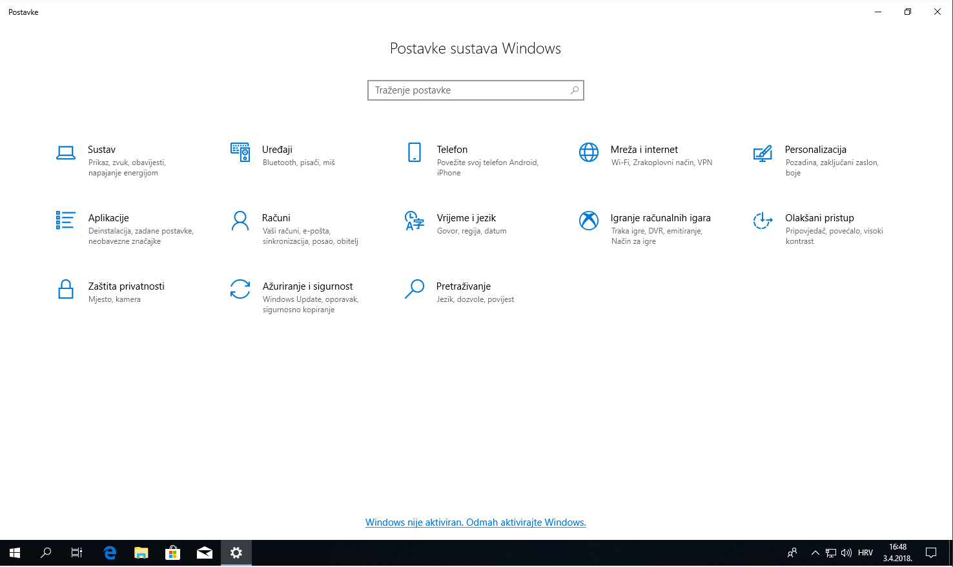Click the magnifier icon in the search box

tap(574, 90)
